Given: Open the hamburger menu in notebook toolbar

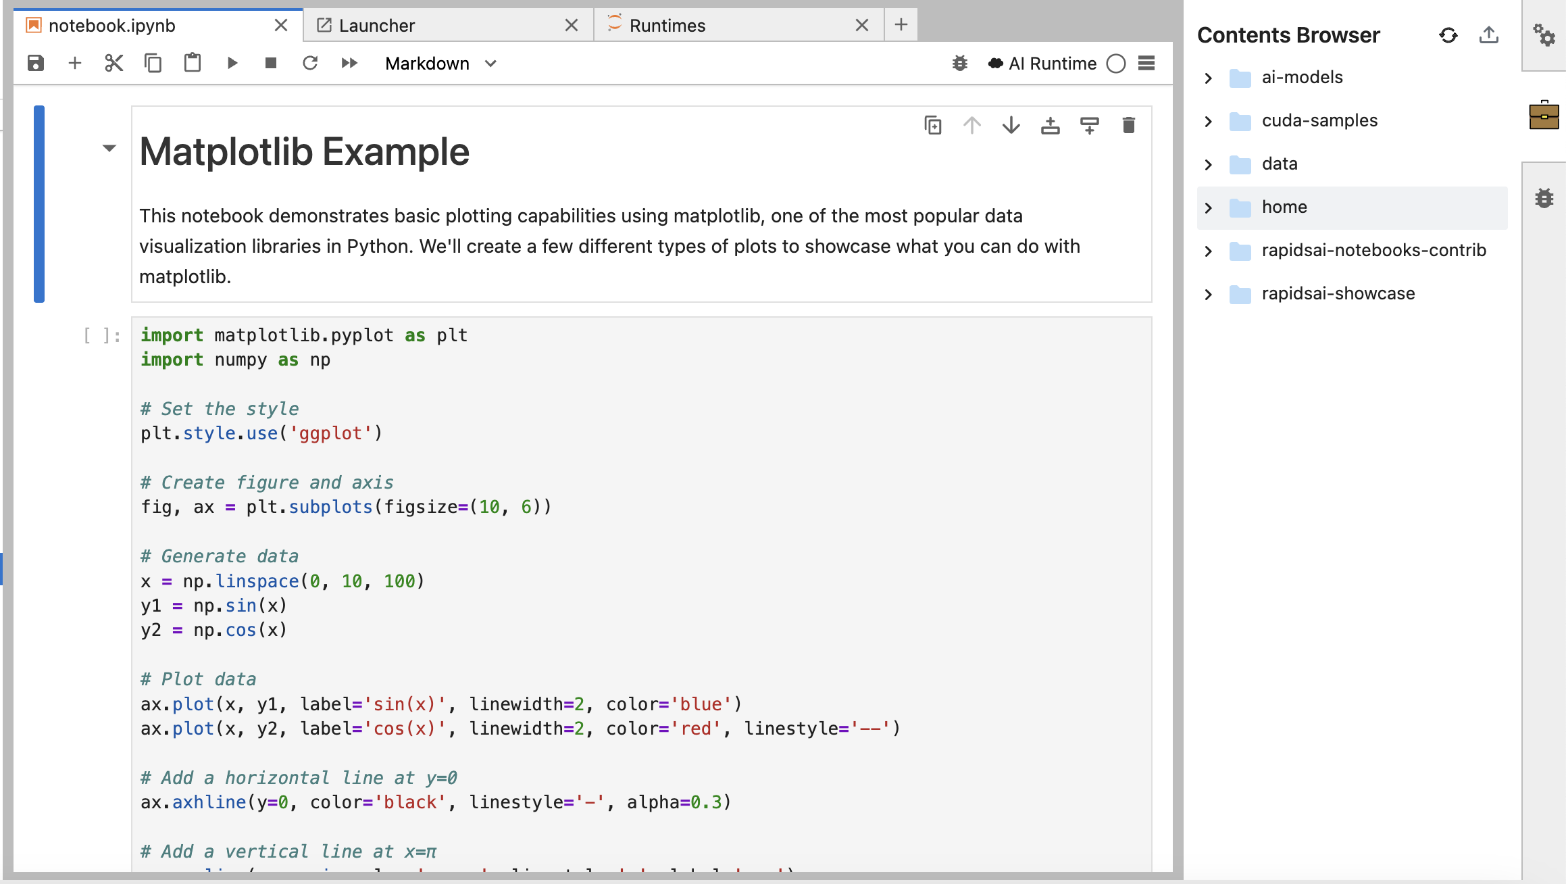Looking at the screenshot, I should (1146, 64).
